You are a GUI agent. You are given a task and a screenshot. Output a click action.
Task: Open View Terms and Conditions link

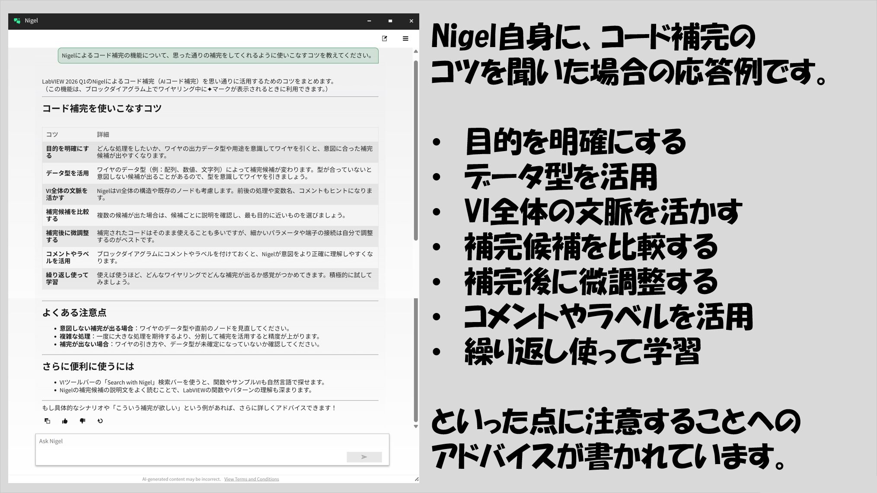pyautogui.click(x=251, y=479)
